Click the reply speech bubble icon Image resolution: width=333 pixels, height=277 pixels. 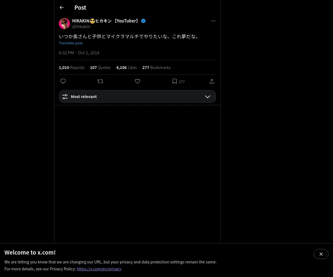(x=63, y=81)
